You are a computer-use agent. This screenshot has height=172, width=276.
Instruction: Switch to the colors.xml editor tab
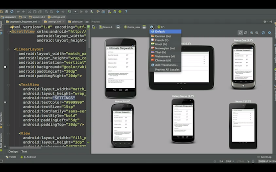pyautogui.click(x=76, y=22)
